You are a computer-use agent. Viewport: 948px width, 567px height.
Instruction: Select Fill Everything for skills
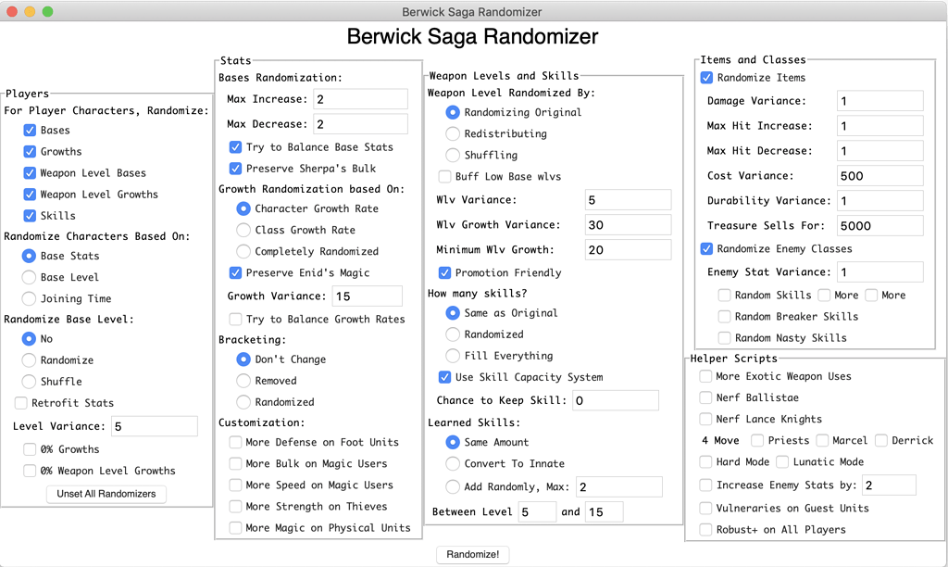point(453,356)
